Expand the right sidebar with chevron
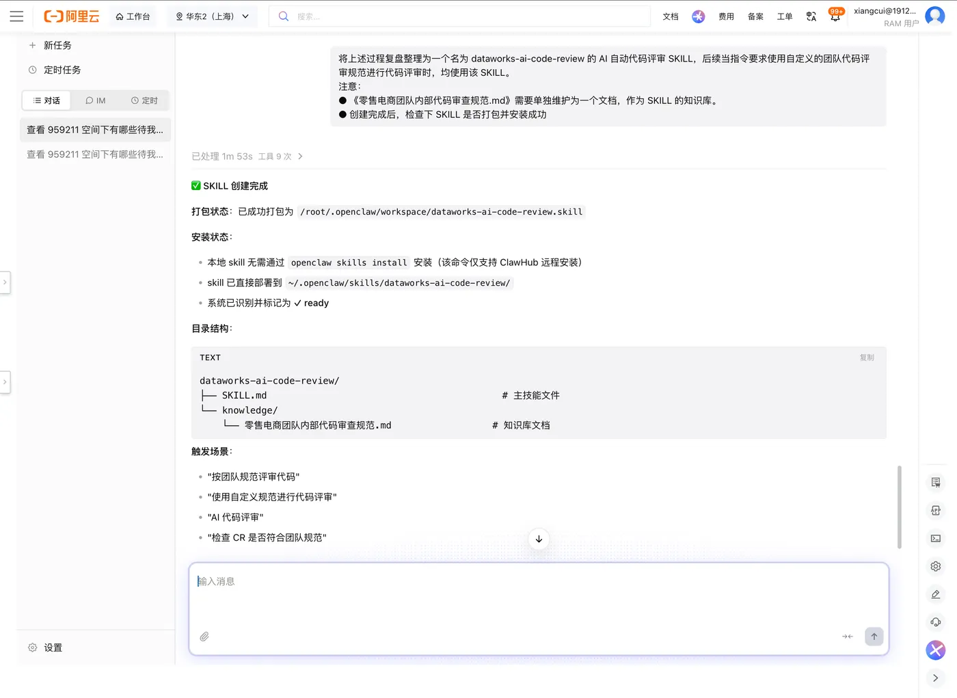 (936, 678)
